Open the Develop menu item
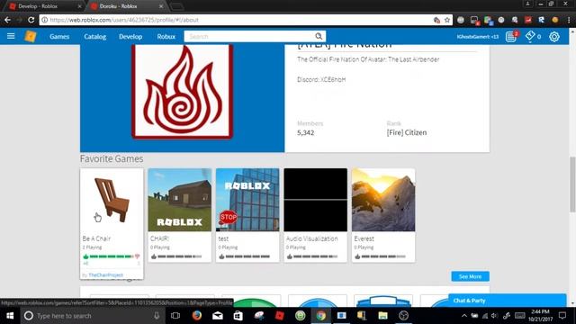This screenshot has width=576, height=324. 130,36
